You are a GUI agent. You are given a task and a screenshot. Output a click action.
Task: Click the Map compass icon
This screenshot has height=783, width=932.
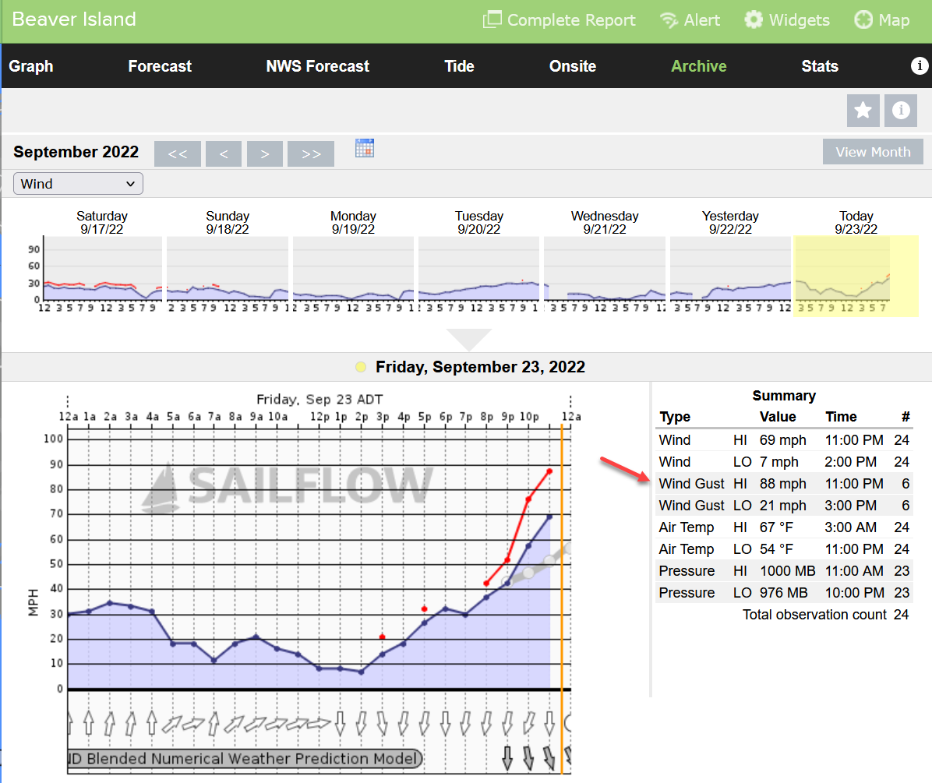click(863, 19)
